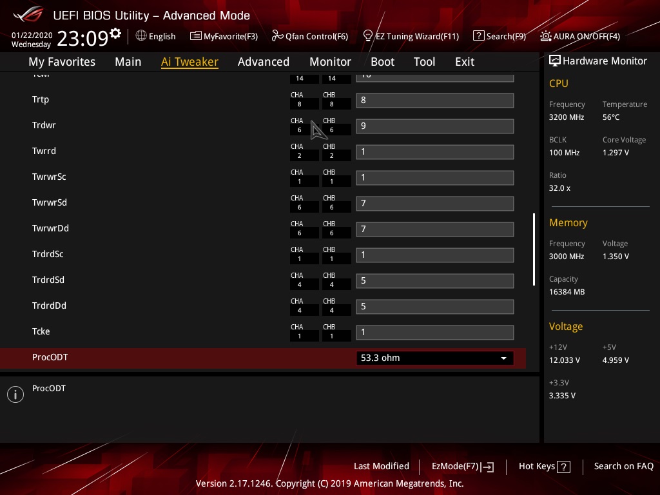Image resolution: width=660 pixels, height=495 pixels.
Task: Click the Hot Keys question mark icon
Action: pyautogui.click(x=563, y=467)
